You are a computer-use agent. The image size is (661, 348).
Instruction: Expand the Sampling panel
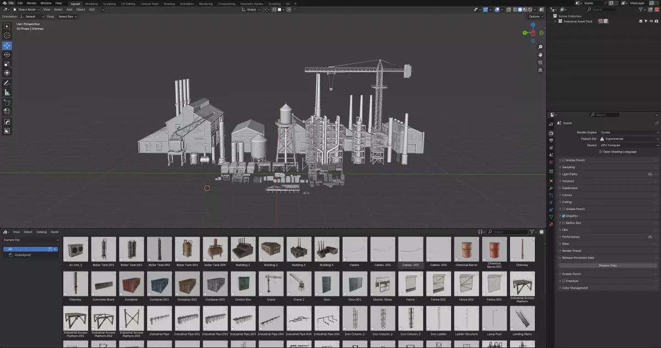609,167
